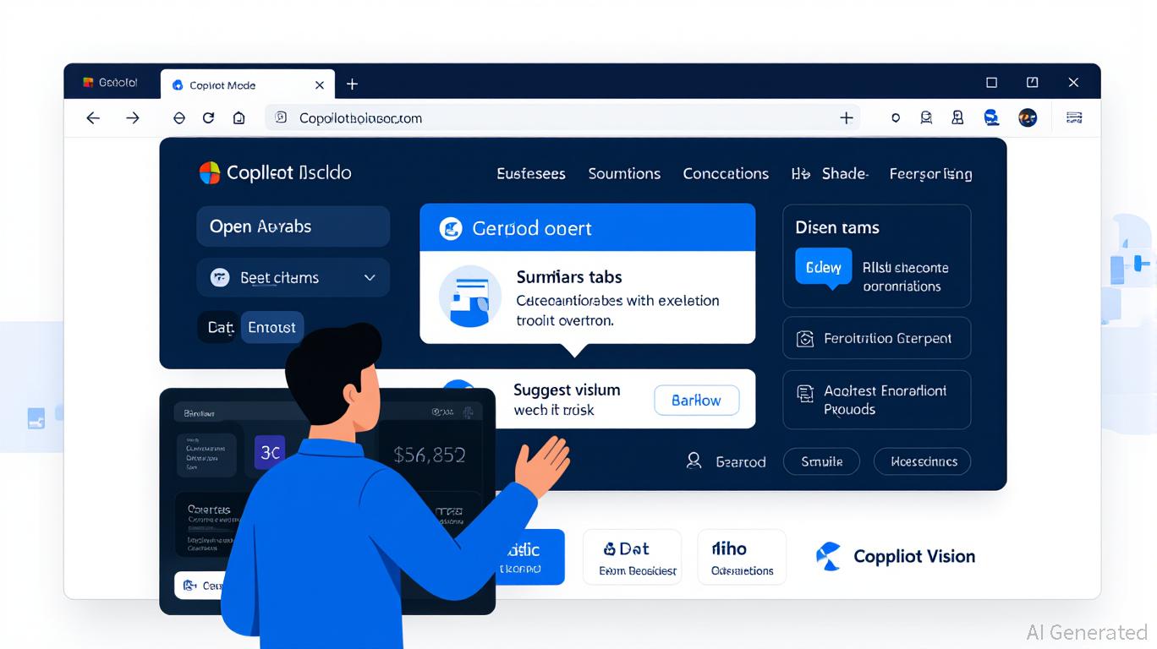
Task: Switch to the first browser tab
Action: point(112,83)
